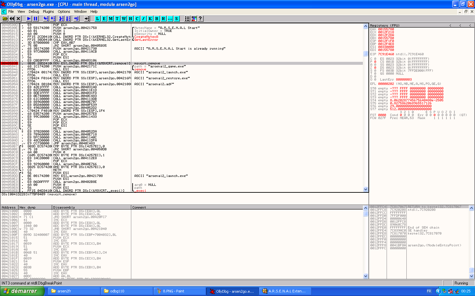Image resolution: width=475 pixels, height=296 pixels.
Task: Pause execution with the pause icon
Action: [x=36, y=19]
